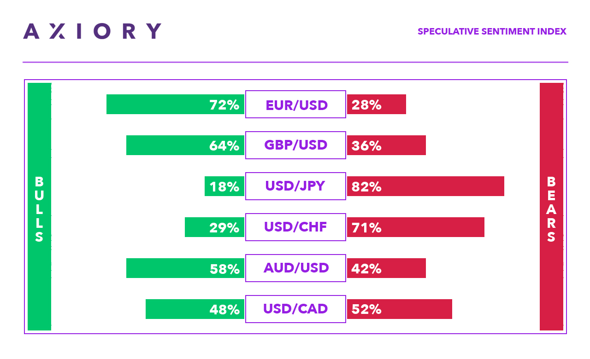Select the 64% green GBP/USD bar
590x359 pixels.
[185, 145]
